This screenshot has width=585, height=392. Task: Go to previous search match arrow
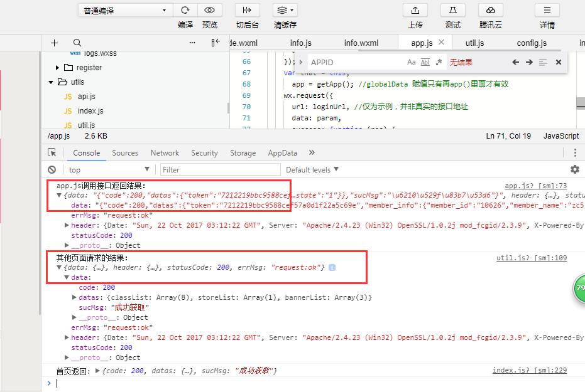(516, 62)
